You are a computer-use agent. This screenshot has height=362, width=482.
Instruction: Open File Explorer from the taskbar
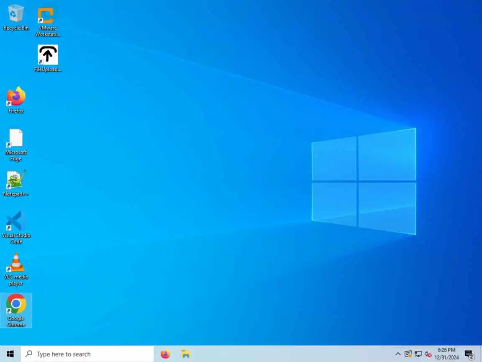pyautogui.click(x=186, y=354)
